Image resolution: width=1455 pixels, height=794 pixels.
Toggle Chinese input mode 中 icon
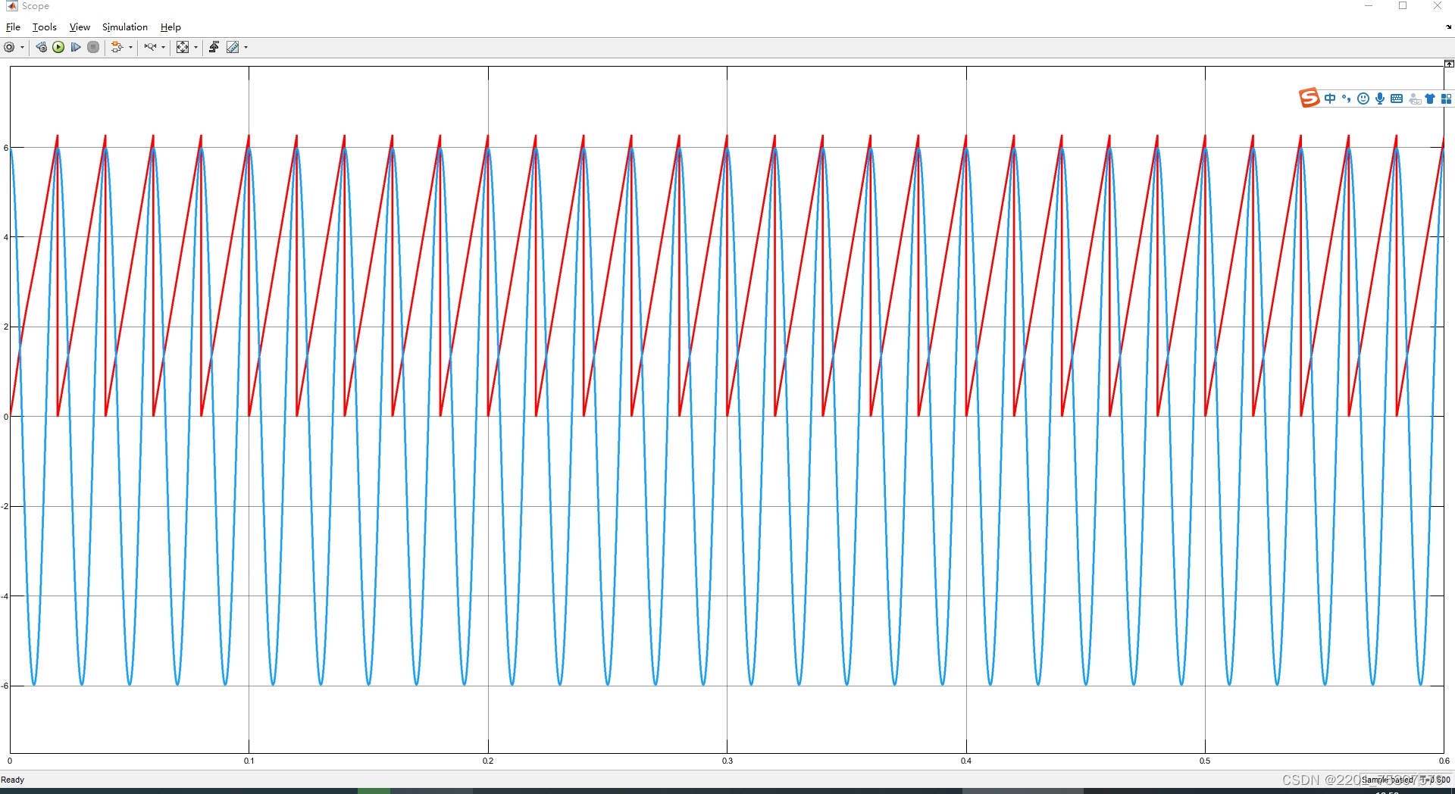tap(1330, 98)
